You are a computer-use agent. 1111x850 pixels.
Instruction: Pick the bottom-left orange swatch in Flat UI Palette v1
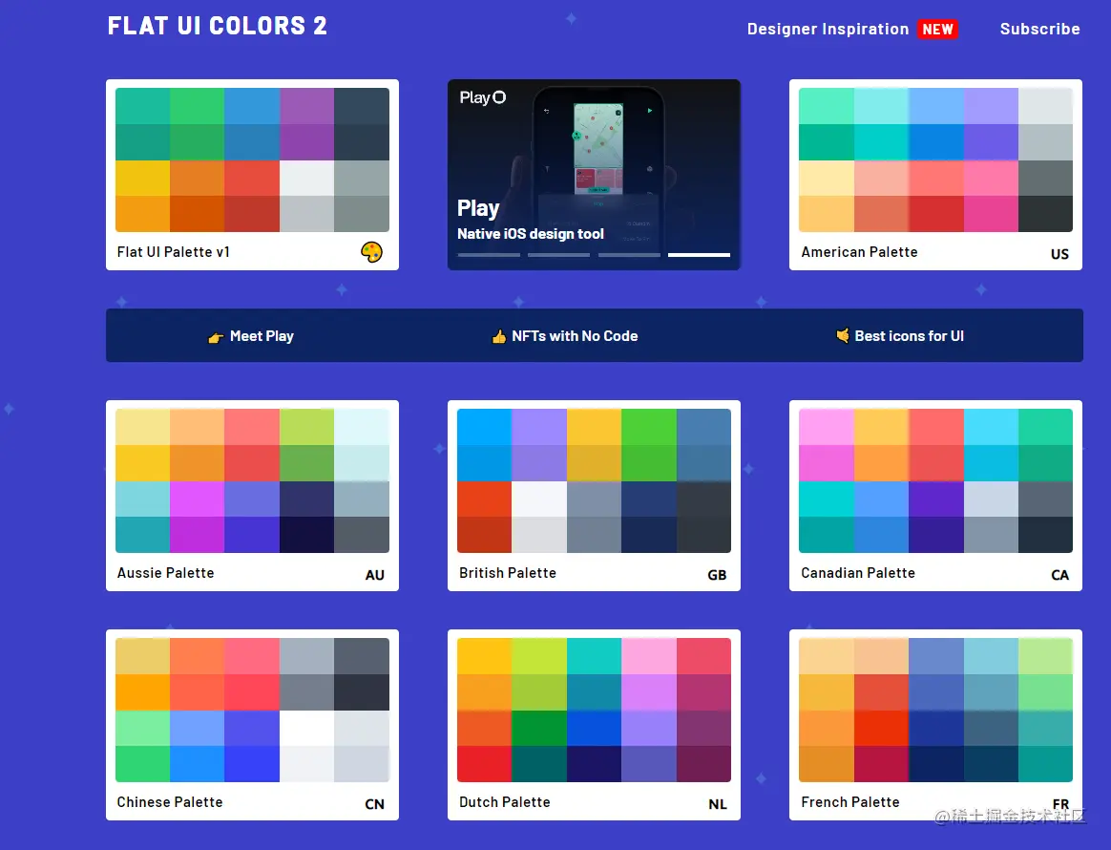pos(142,214)
